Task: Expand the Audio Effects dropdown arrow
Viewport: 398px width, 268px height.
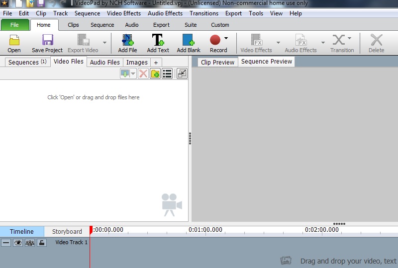Action: [x=323, y=43]
